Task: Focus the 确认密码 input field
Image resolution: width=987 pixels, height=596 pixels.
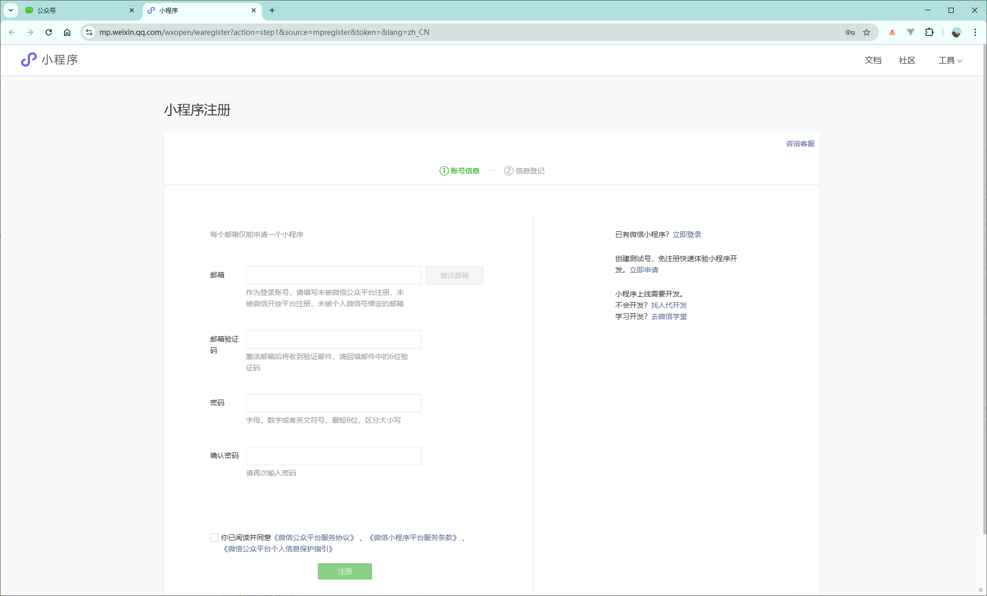Action: (334, 456)
